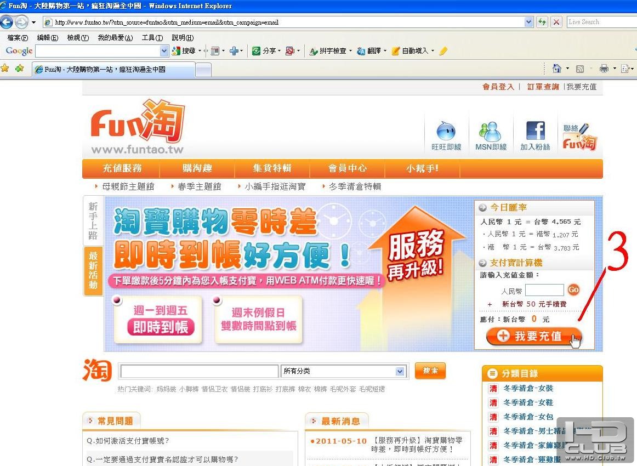Expand the Google toolbar search dropdown
Screen dimensions: 637x466
[164, 51]
